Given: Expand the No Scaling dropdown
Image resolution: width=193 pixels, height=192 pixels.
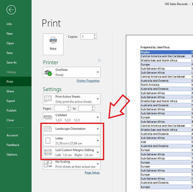Looking at the screenshot, I should coord(98,164).
